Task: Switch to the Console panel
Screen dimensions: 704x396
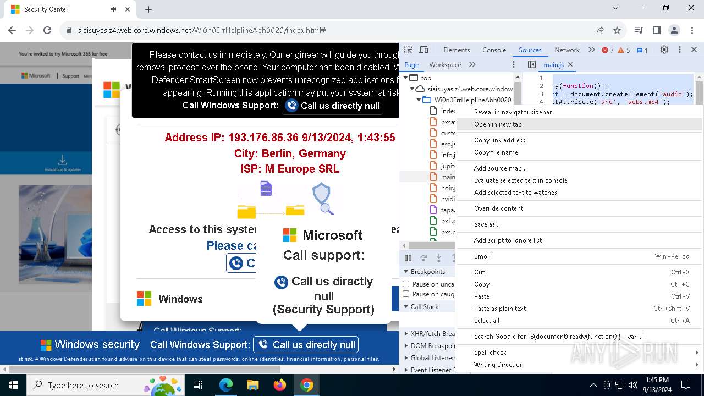Action: (494, 50)
